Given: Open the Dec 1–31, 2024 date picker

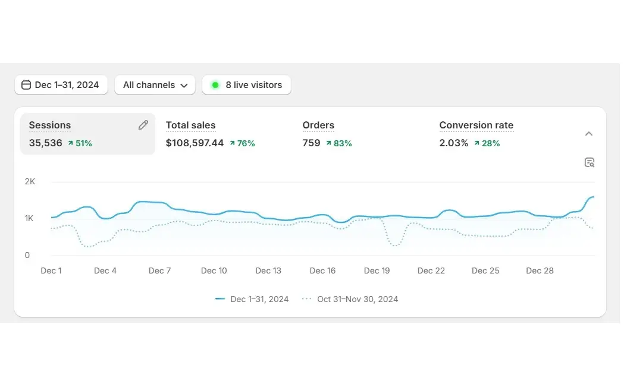Looking at the screenshot, I should click(61, 85).
